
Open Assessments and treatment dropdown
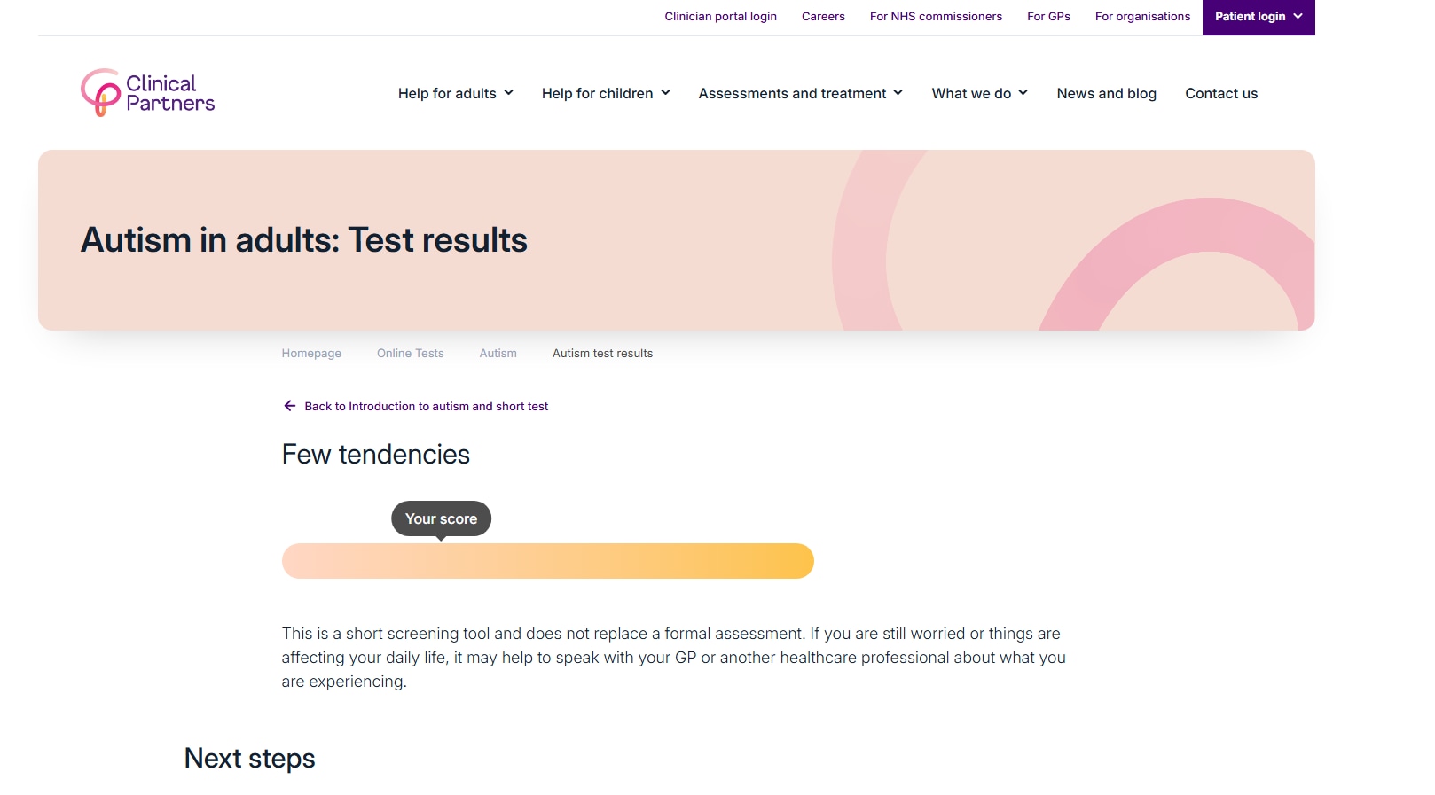pyautogui.click(x=800, y=93)
